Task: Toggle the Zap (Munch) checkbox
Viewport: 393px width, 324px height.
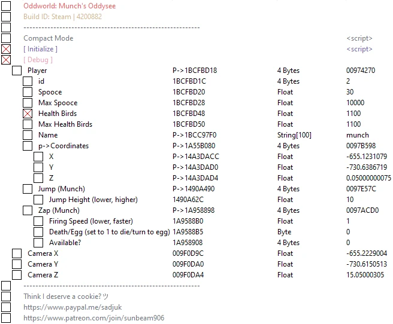Action: (x=28, y=210)
